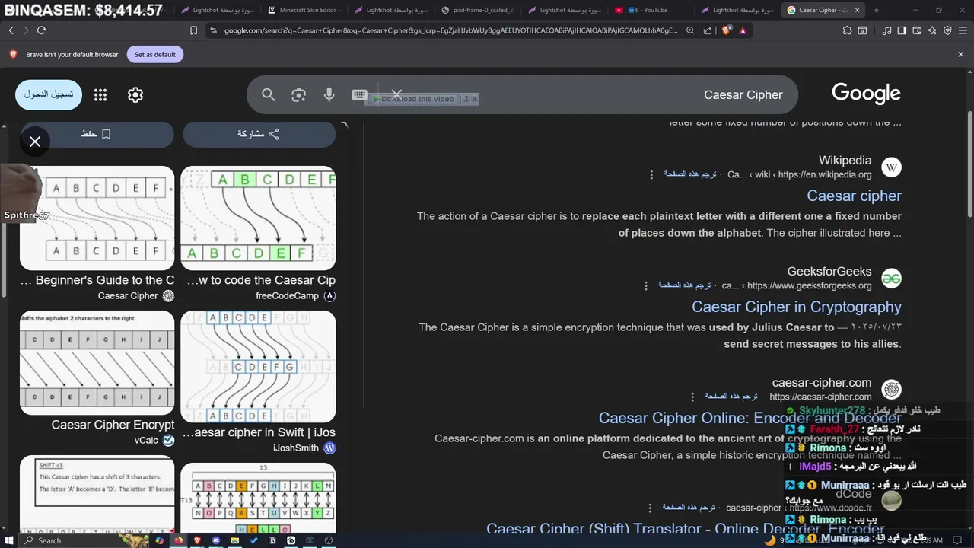Click the Wikipedia site favicon
Image resolution: width=974 pixels, height=548 pixels.
(891, 167)
